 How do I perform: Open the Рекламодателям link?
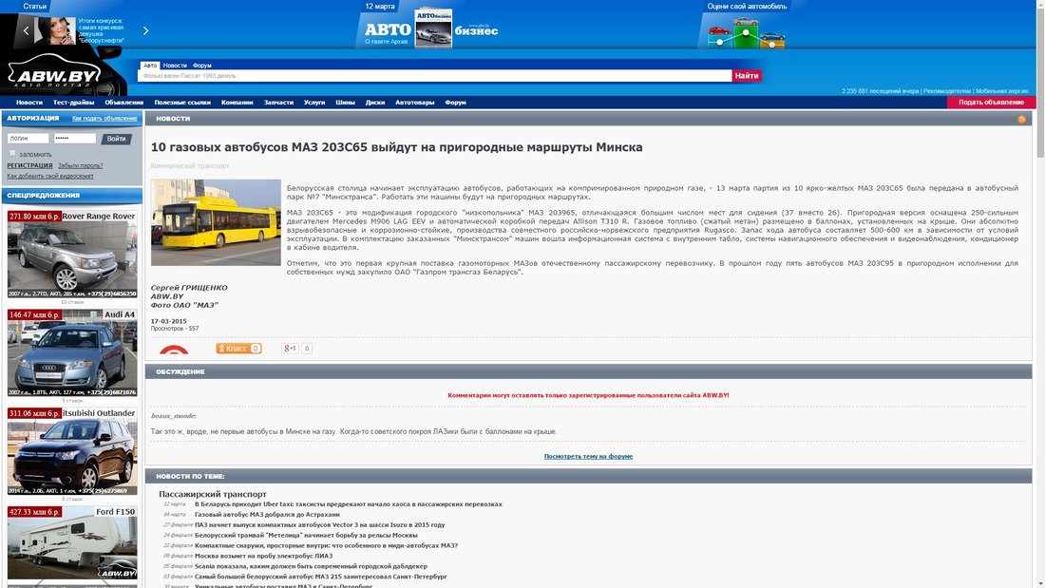[947, 90]
